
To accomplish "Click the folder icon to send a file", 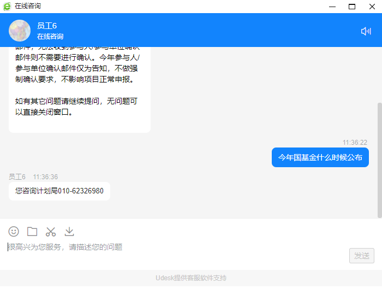I will point(32,232).
